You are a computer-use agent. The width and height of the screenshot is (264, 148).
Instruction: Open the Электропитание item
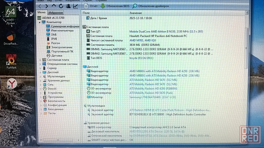point(59,47)
